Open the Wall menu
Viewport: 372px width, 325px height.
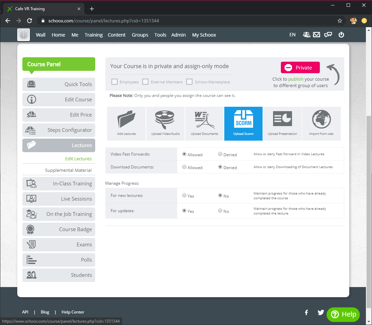pos(41,35)
